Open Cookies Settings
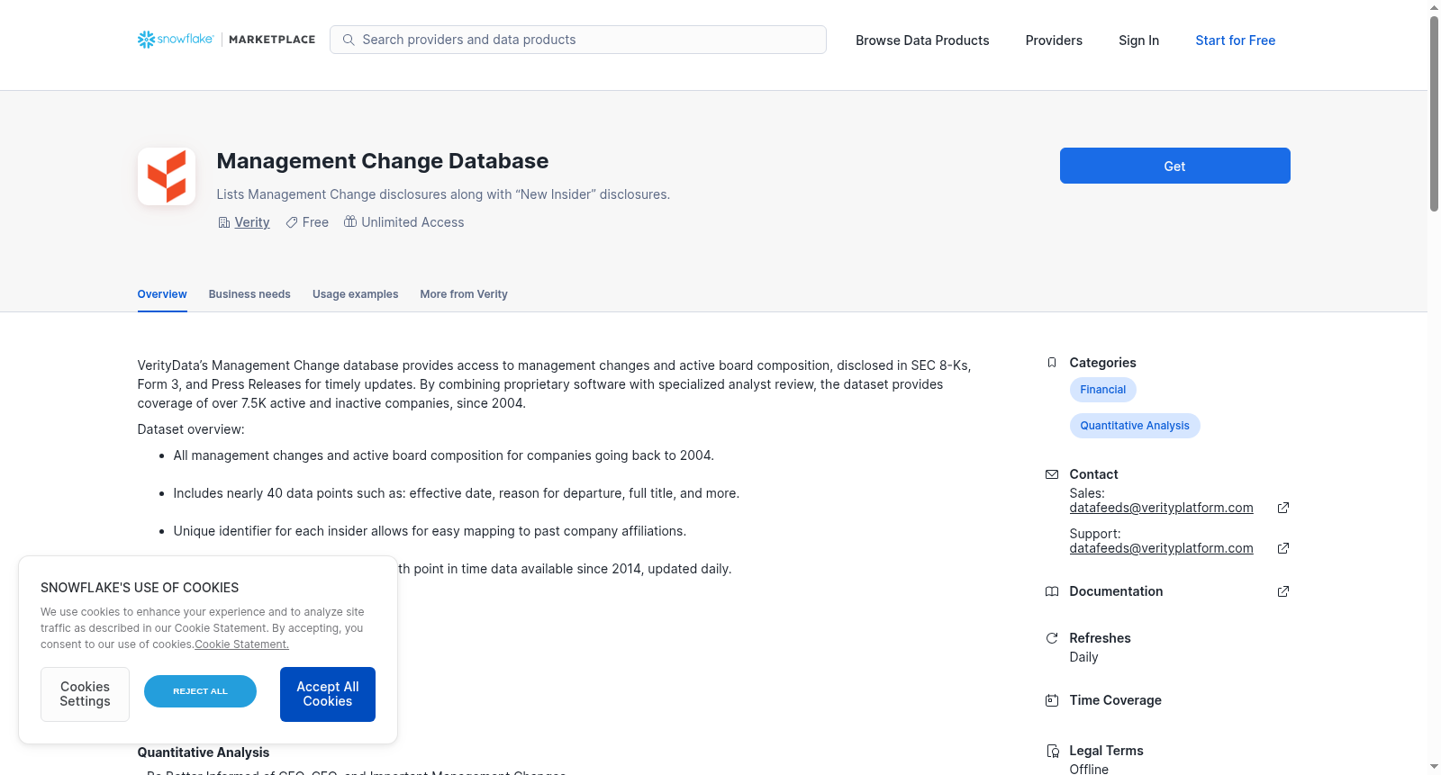Image resolution: width=1441 pixels, height=775 pixels. coord(85,694)
